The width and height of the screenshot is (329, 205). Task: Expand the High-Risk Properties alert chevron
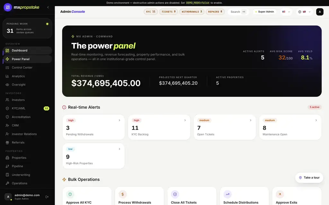click(x=120, y=149)
